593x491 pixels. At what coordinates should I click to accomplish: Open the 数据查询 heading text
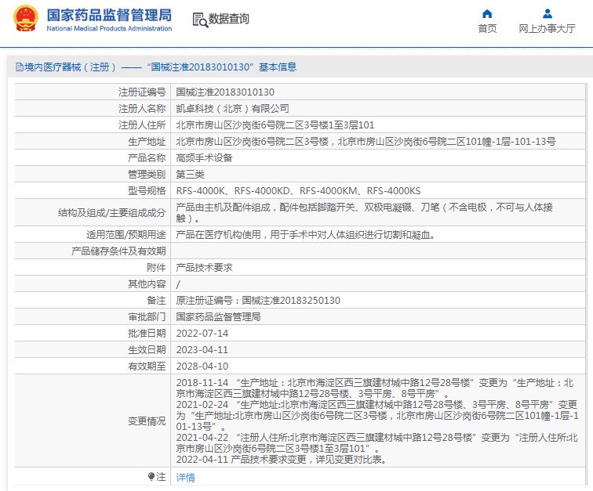(x=228, y=20)
